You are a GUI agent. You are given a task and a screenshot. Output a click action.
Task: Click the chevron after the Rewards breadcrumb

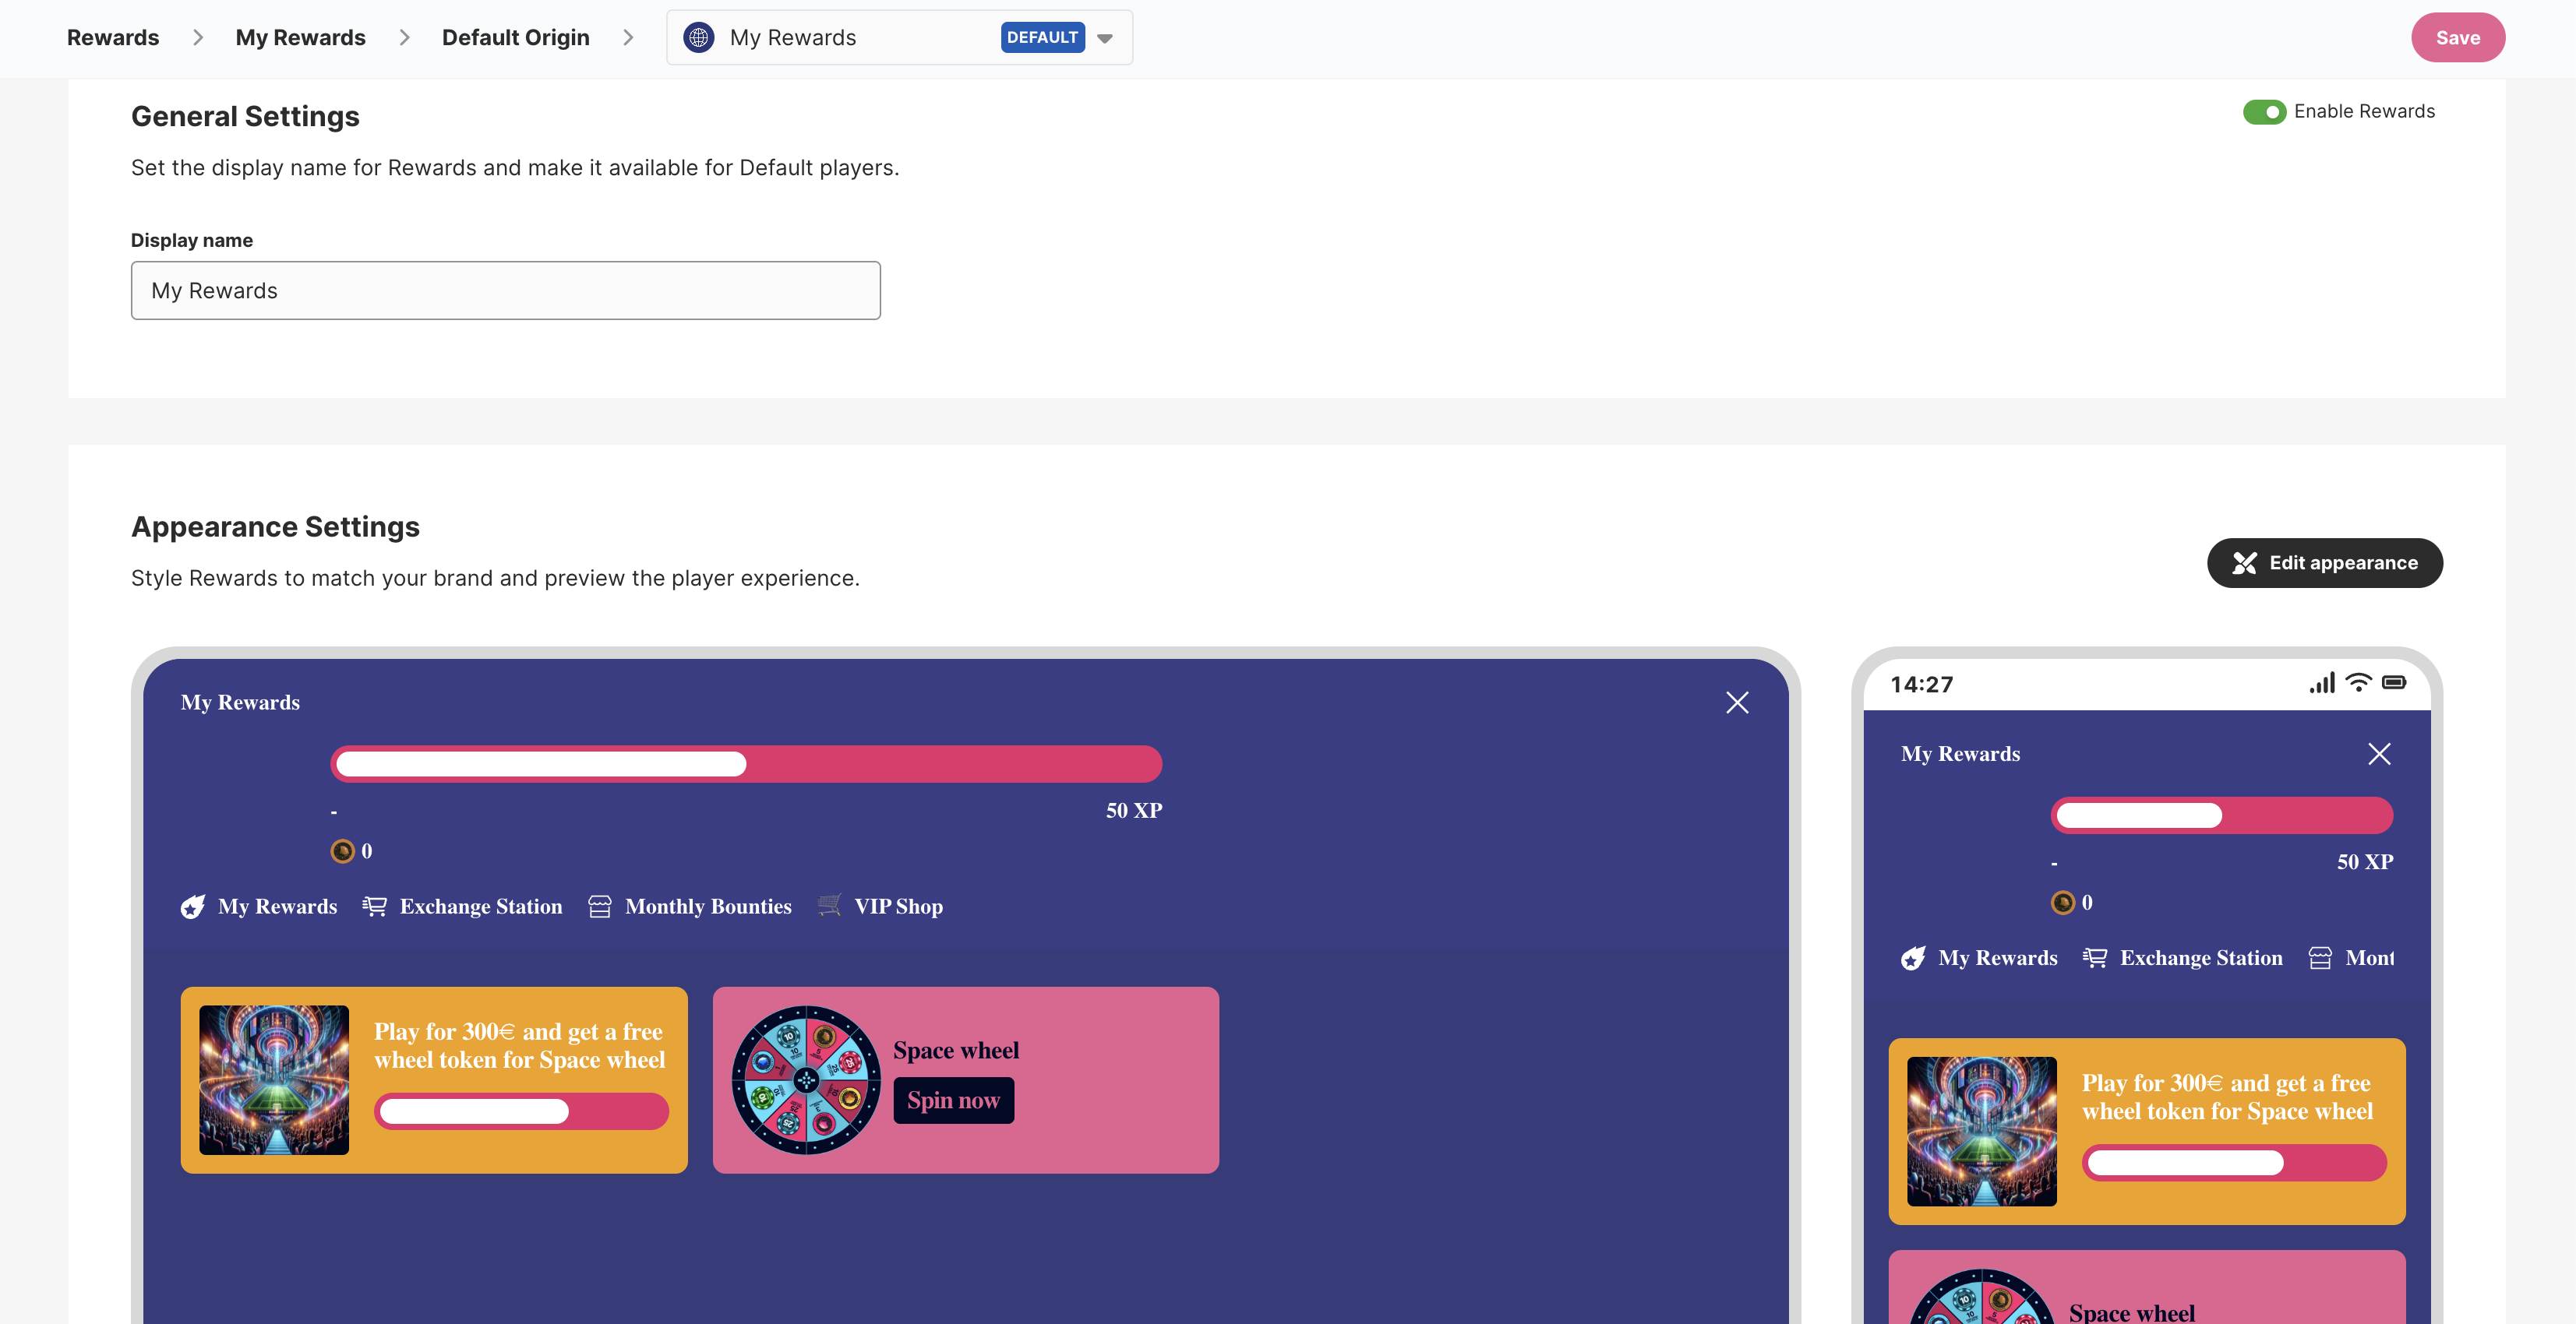tap(198, 38)
